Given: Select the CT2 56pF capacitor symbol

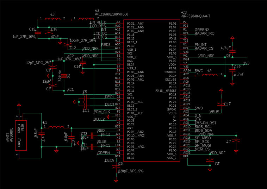Looking at the screenshot, I should [92, 136].
